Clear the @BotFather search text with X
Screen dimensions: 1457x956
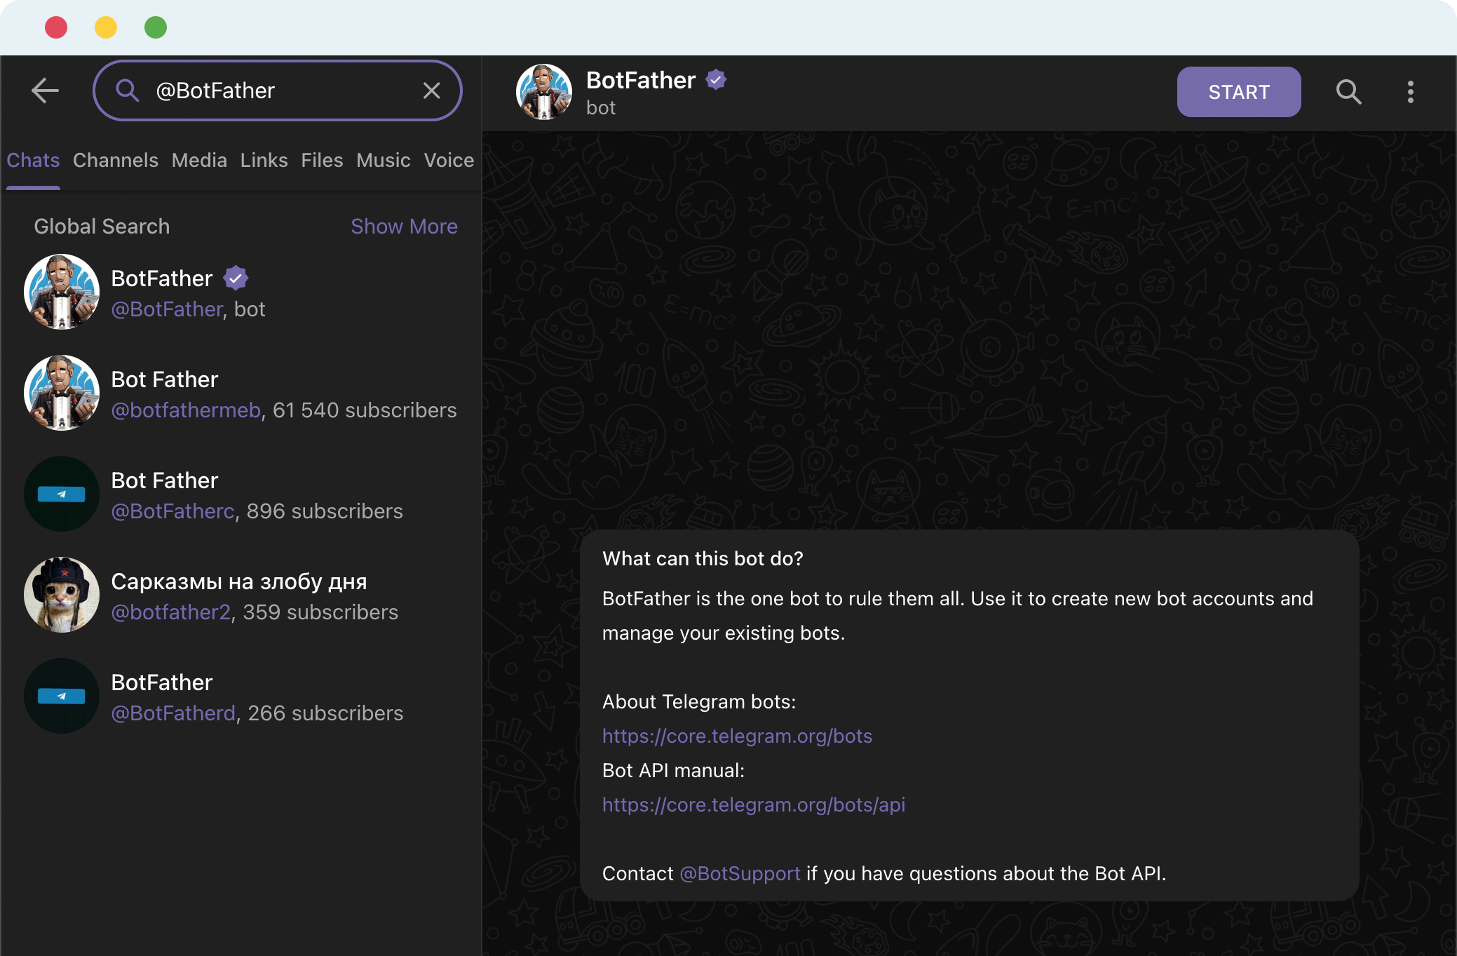[432, 90]
